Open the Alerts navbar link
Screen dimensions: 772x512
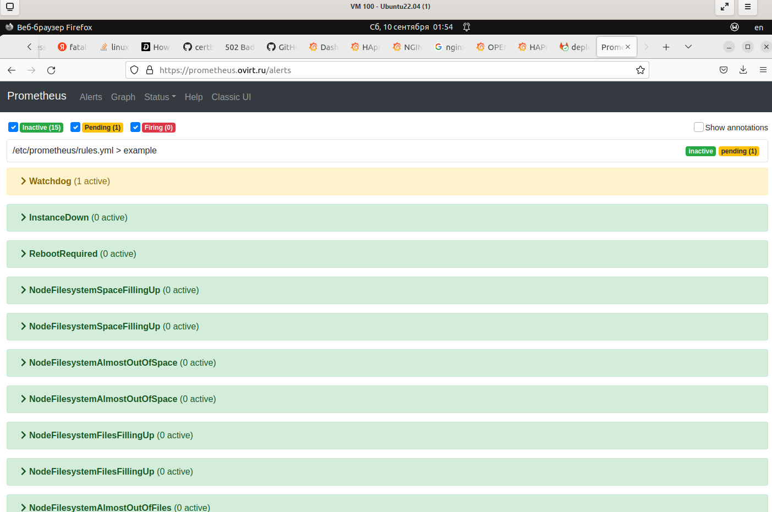click(x=91, y=97)
